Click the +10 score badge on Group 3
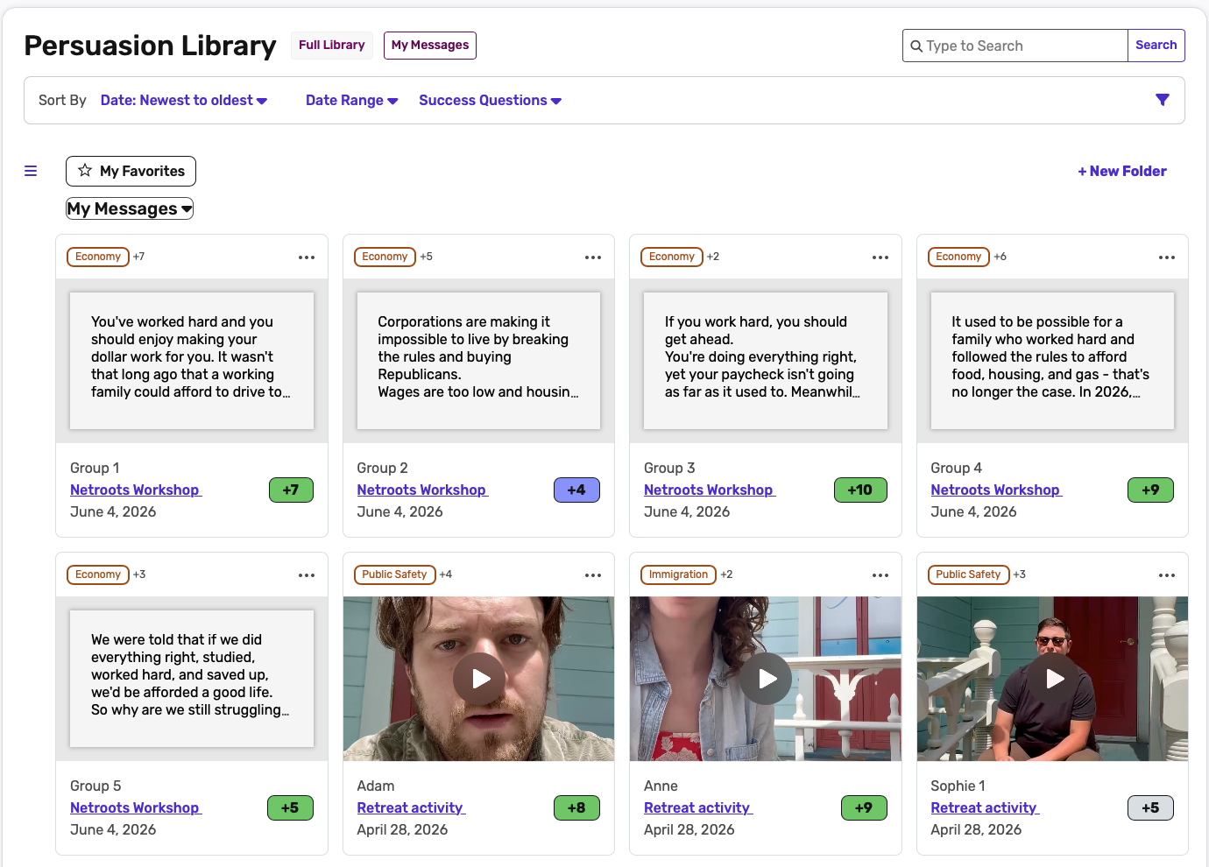 click(x=860, y=490)
